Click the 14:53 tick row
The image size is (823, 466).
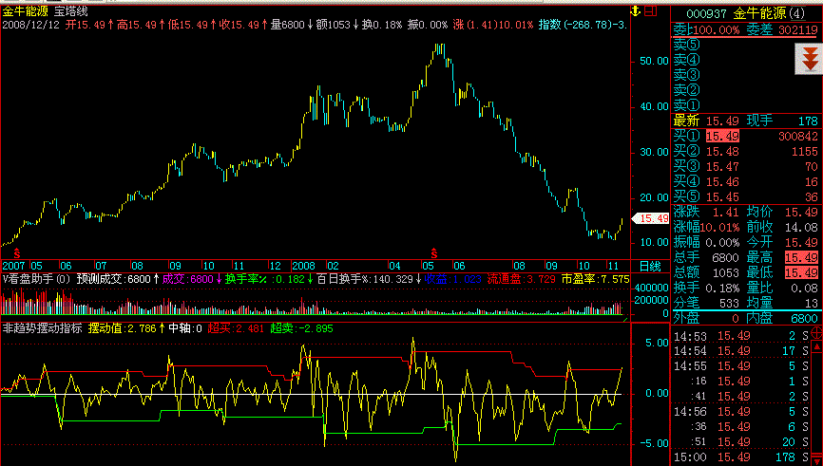(741, 336)
